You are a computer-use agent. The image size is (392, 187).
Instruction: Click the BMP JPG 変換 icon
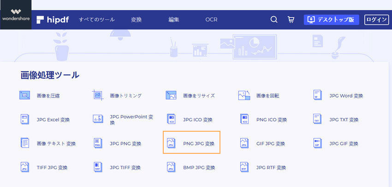click(x=171, y=167)
